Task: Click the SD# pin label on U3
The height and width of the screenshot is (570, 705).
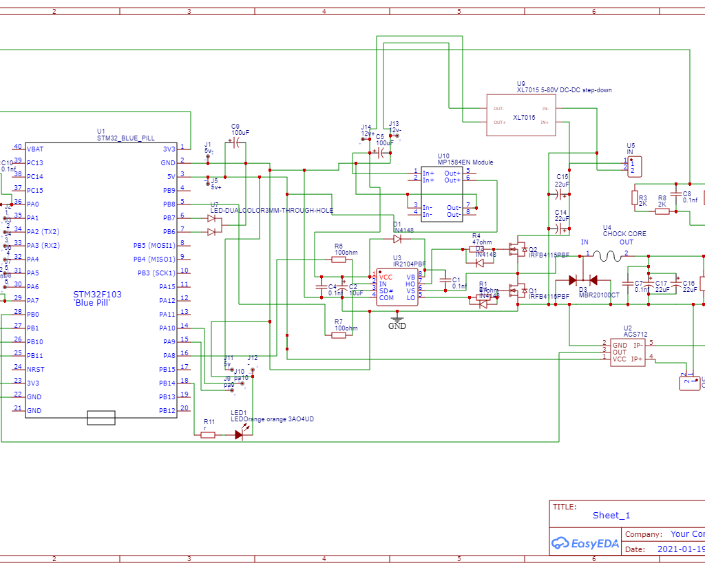Action: [386, 291]
